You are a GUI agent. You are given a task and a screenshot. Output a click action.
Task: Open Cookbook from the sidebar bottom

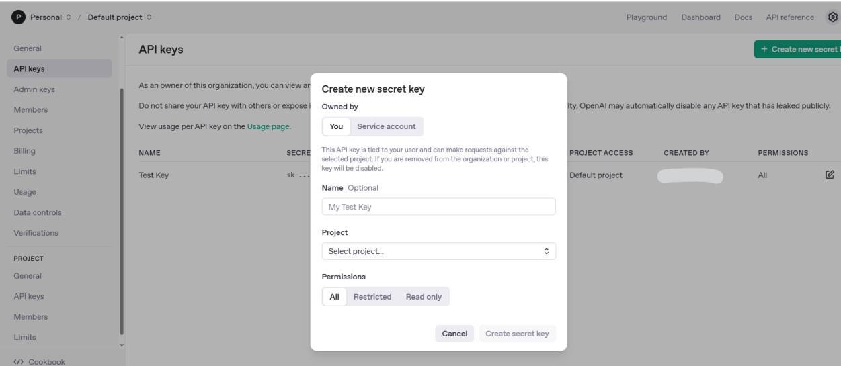40,361
